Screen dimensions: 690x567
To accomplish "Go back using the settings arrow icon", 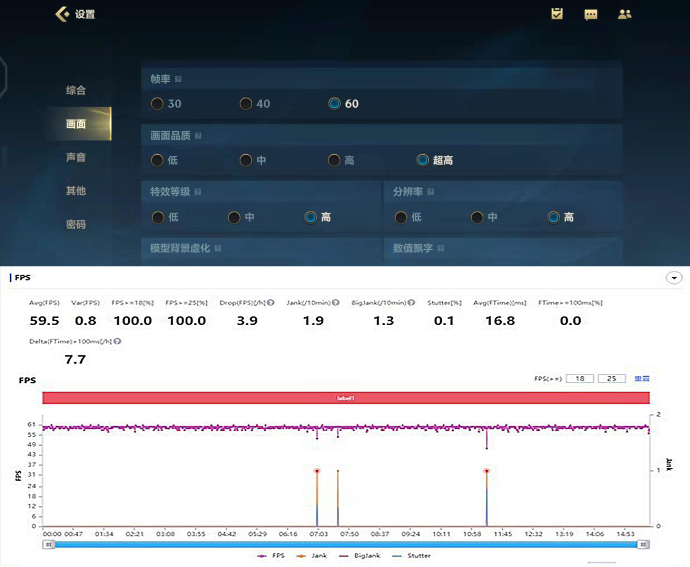I will click(x=63, y=14).
